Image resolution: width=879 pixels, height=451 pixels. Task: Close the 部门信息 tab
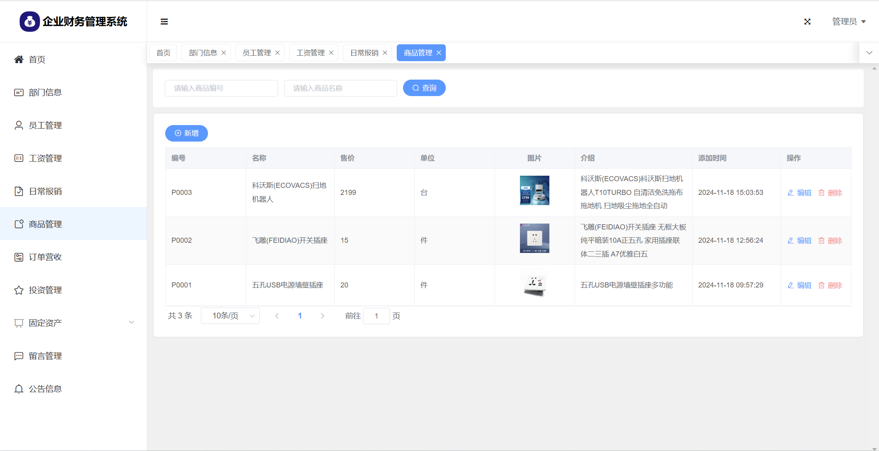pos(224,53)
